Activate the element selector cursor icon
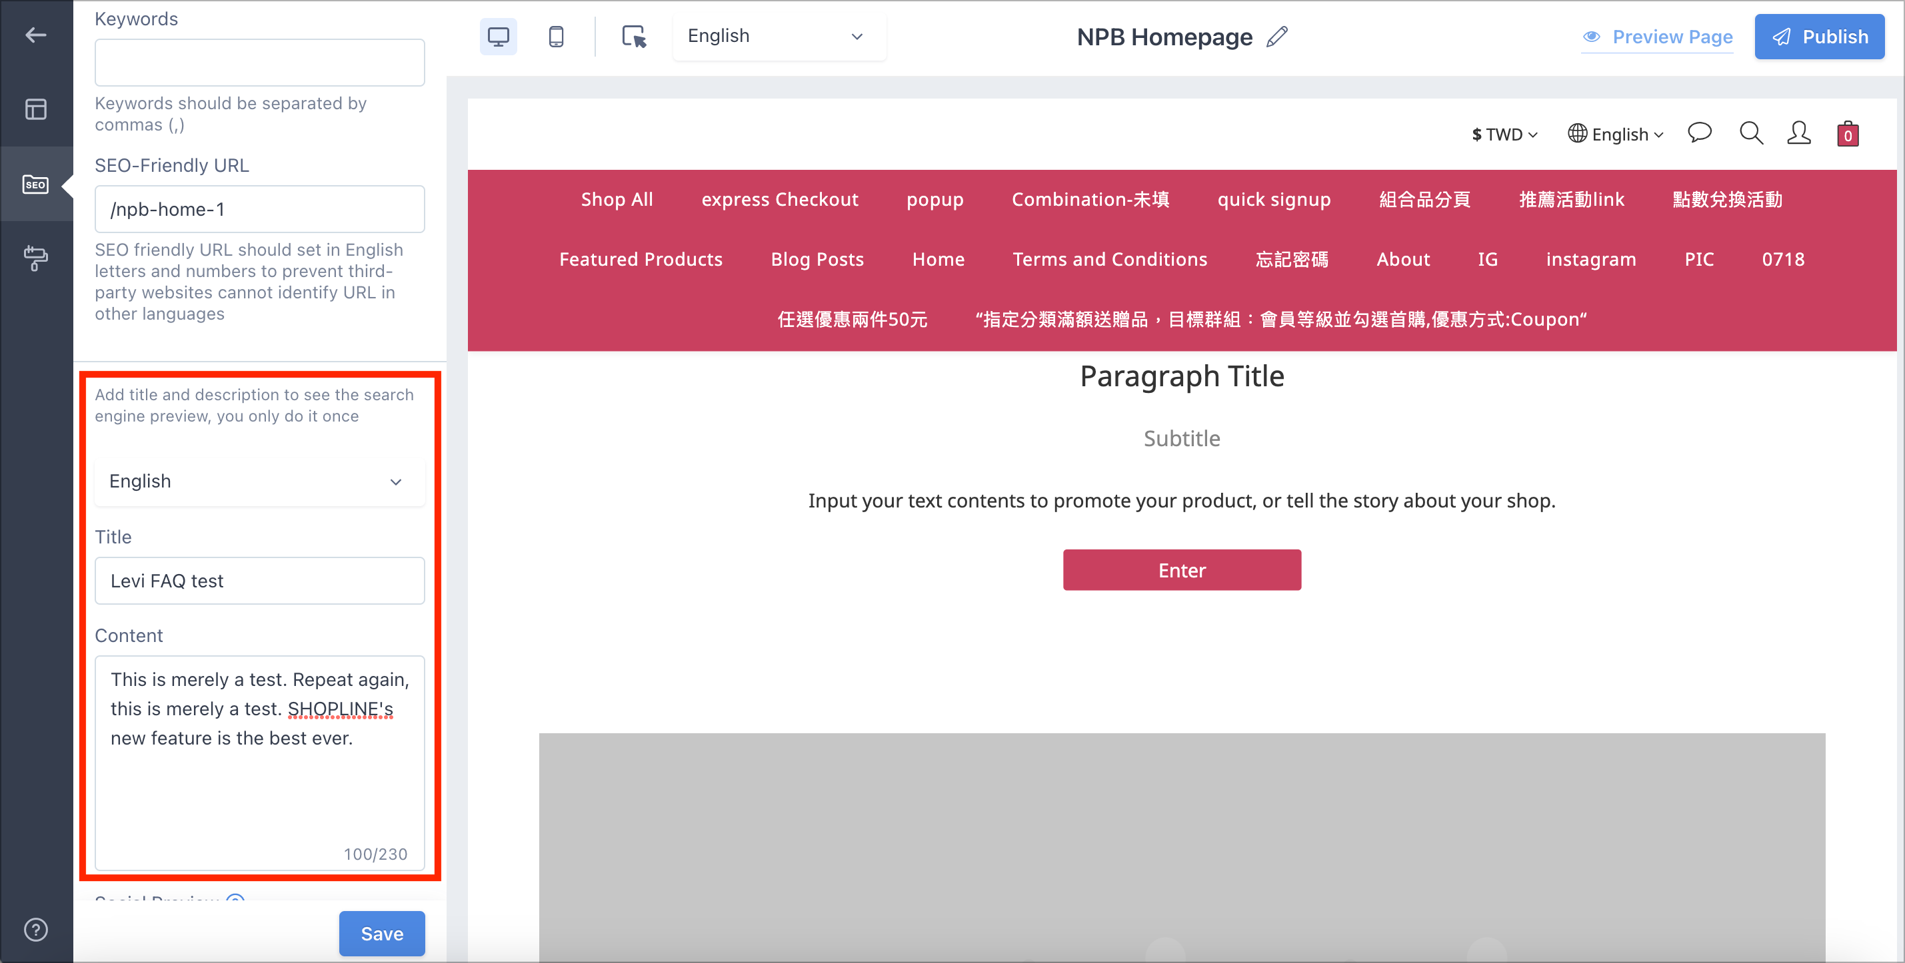 634,36
